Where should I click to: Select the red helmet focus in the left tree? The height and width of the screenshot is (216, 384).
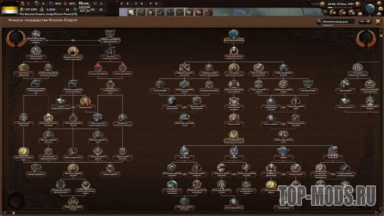click(x=98, y=67)
